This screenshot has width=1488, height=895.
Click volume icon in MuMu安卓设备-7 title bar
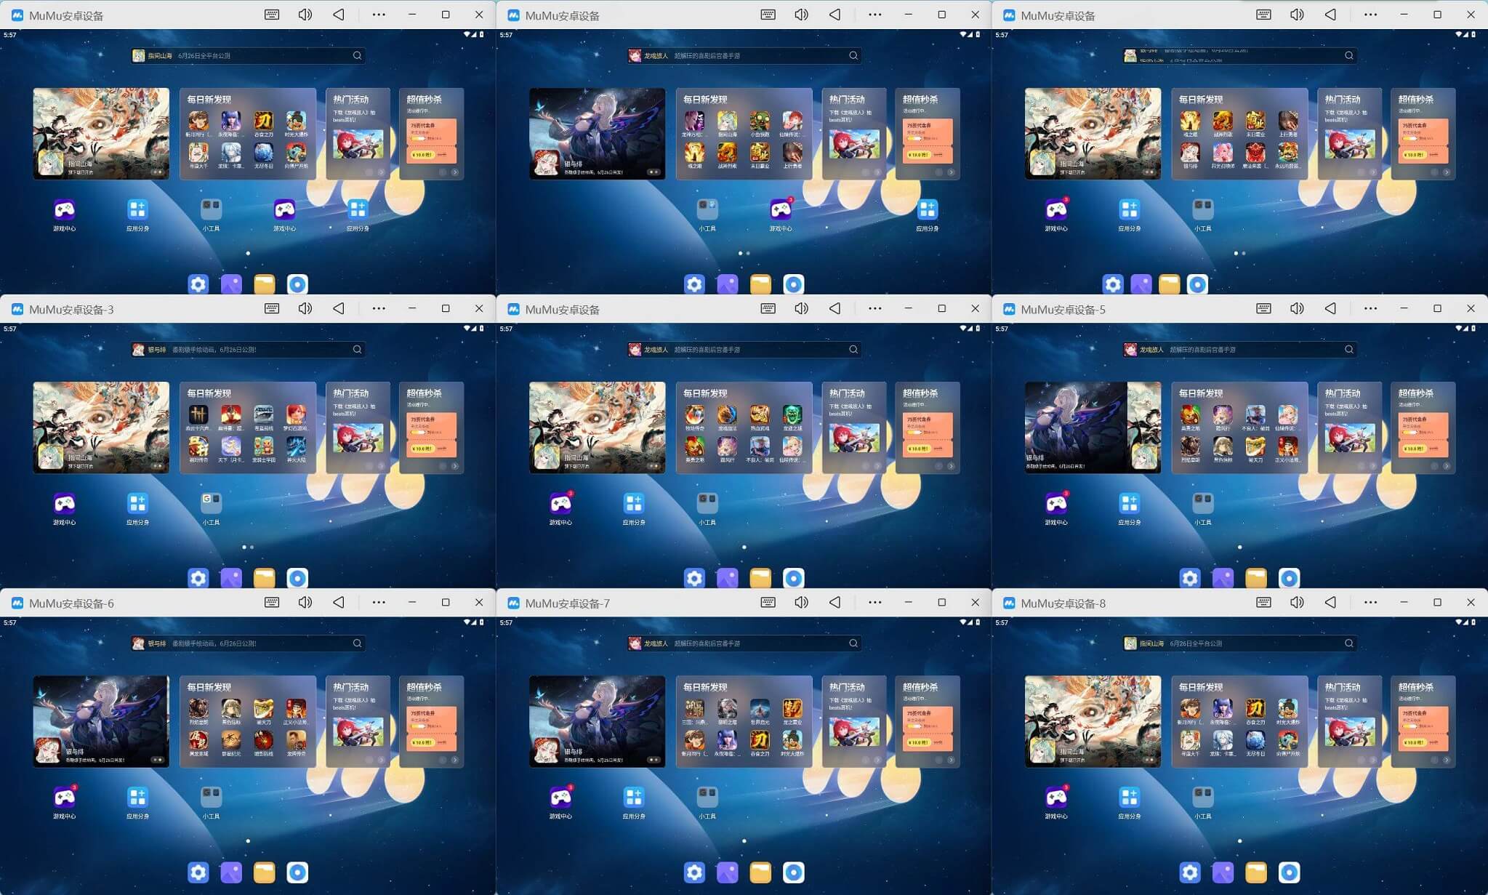[x=801, y=602]
